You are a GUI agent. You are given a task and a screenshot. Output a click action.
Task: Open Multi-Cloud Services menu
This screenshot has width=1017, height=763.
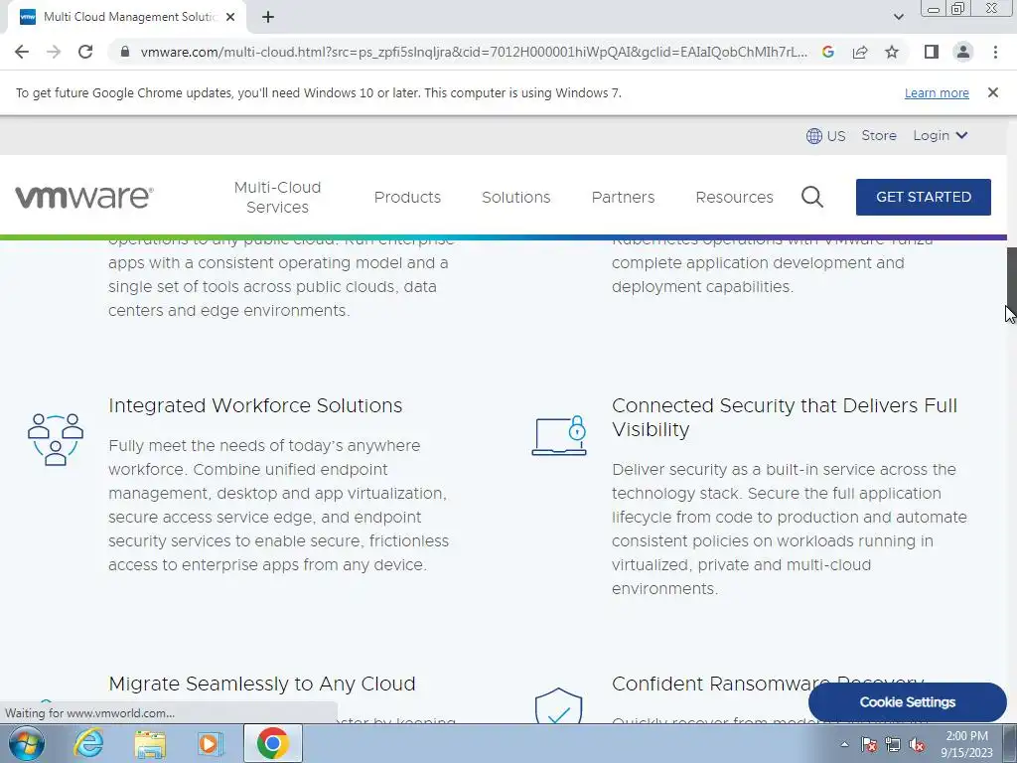(x=278, y=198)
